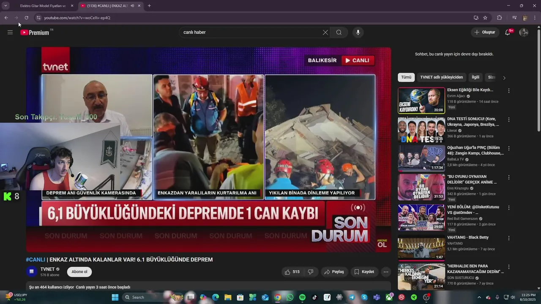Bookmark this page with star icon
This screenshot has width=541, height=304.
pos(485,18)
